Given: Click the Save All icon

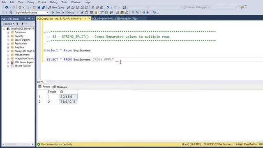Looking at the screenshot, I should [44, 7].
